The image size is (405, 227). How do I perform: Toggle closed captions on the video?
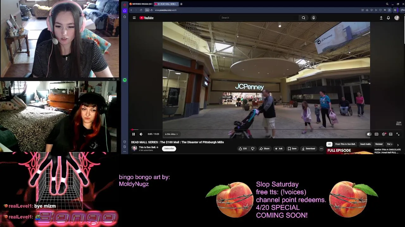point(377,134)
